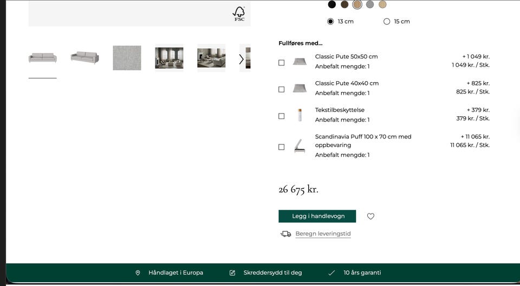
Task: Click the edit pencil icon beside Skreddersydd
Action: [232, 273]
